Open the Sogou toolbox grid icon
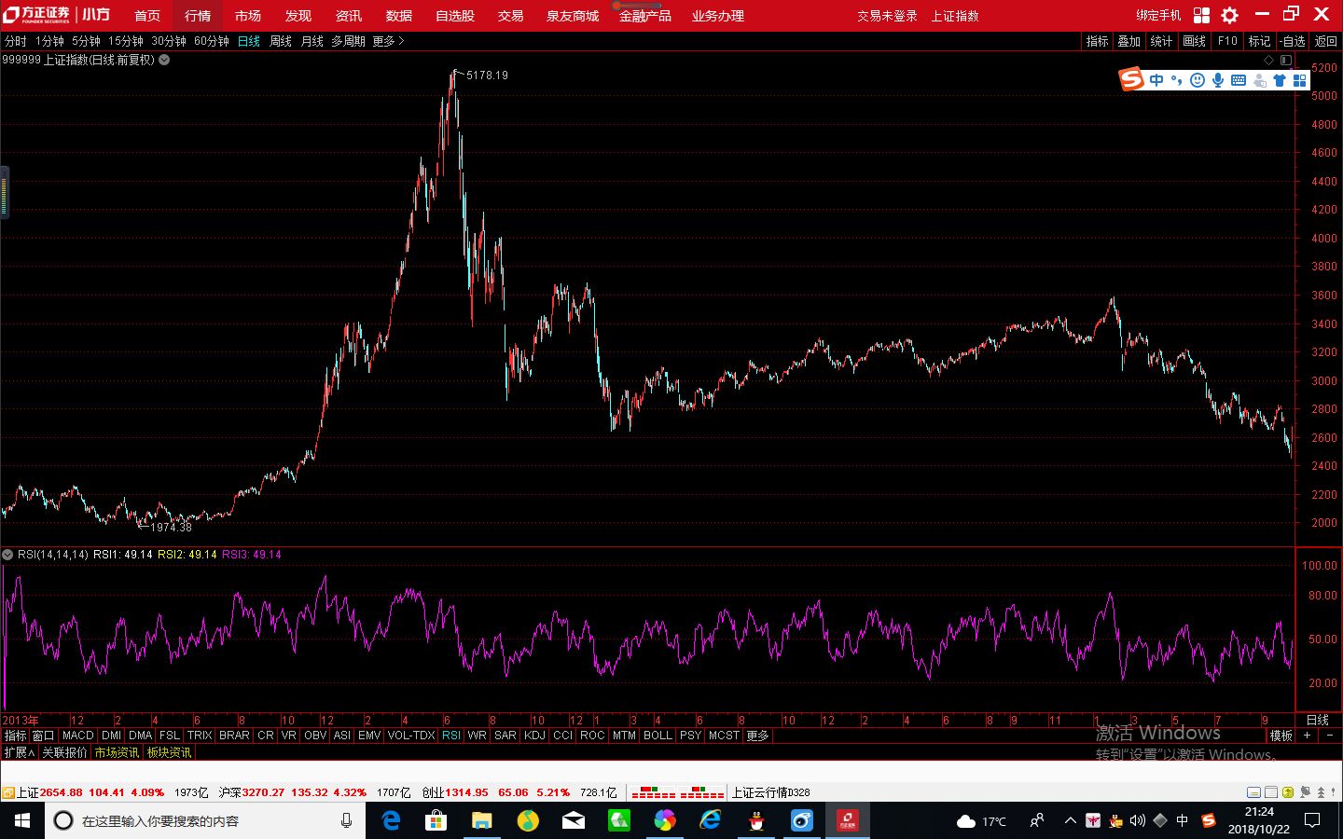Image resolution: width=1343 pixels, height=839 pixels. (1300, 80)
